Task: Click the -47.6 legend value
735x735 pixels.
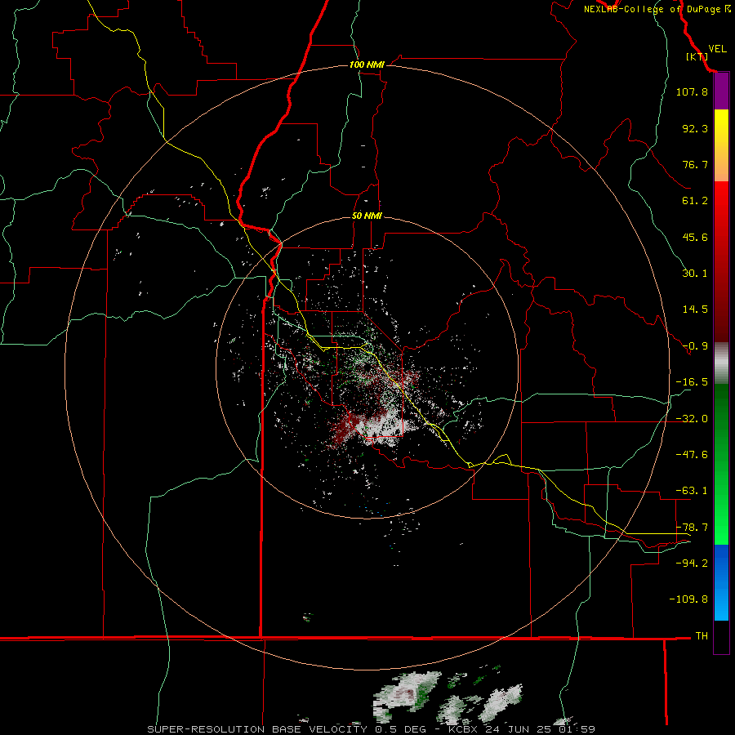Action: (692, 455)
